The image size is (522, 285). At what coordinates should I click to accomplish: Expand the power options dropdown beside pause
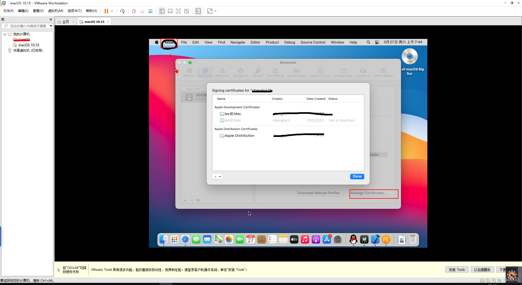click(112, 11)
